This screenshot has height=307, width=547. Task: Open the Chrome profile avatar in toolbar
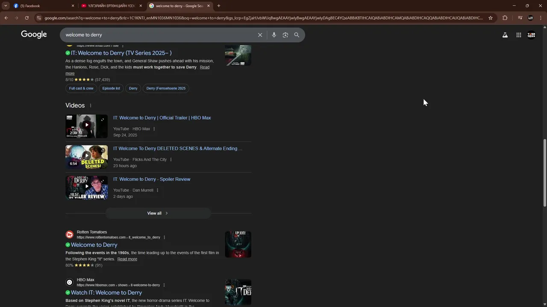[531, 18]
